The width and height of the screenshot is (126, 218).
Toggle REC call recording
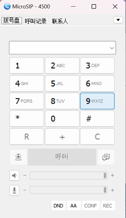(108, 206)
